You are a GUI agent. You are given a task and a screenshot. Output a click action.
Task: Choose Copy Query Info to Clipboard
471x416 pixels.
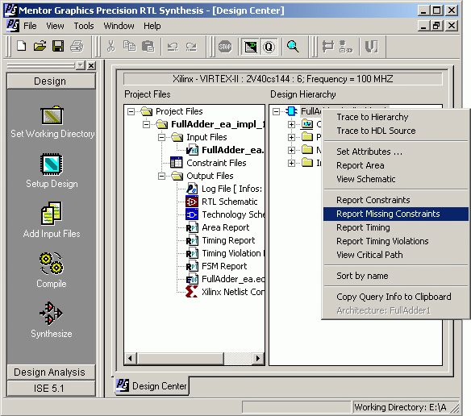pos(396,297)
